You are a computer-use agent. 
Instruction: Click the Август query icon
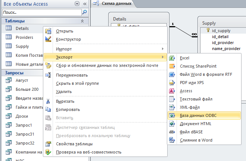[x=9, y=80]
